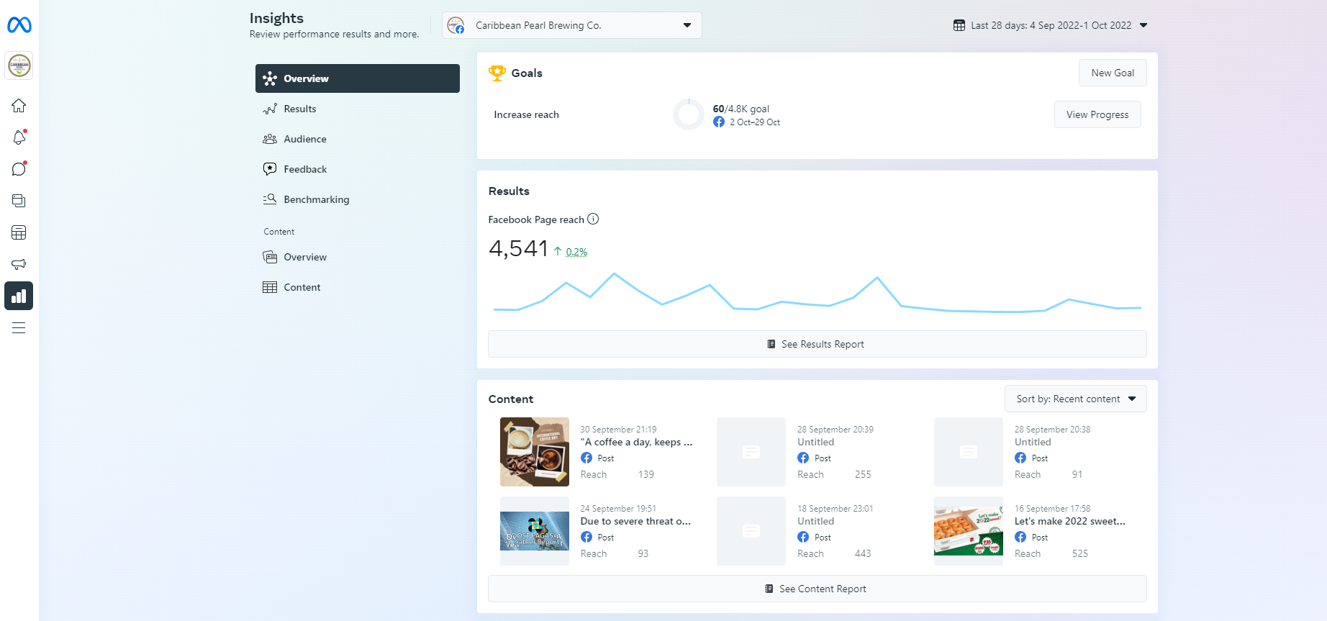Screen dimensions: 1327x621
Task: Click Untitled post title from 18 September 23:01
Action: point(816,522)
